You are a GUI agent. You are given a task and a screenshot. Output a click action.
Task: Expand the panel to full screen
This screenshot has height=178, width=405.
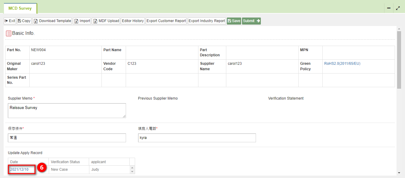(x=398, y=8)
